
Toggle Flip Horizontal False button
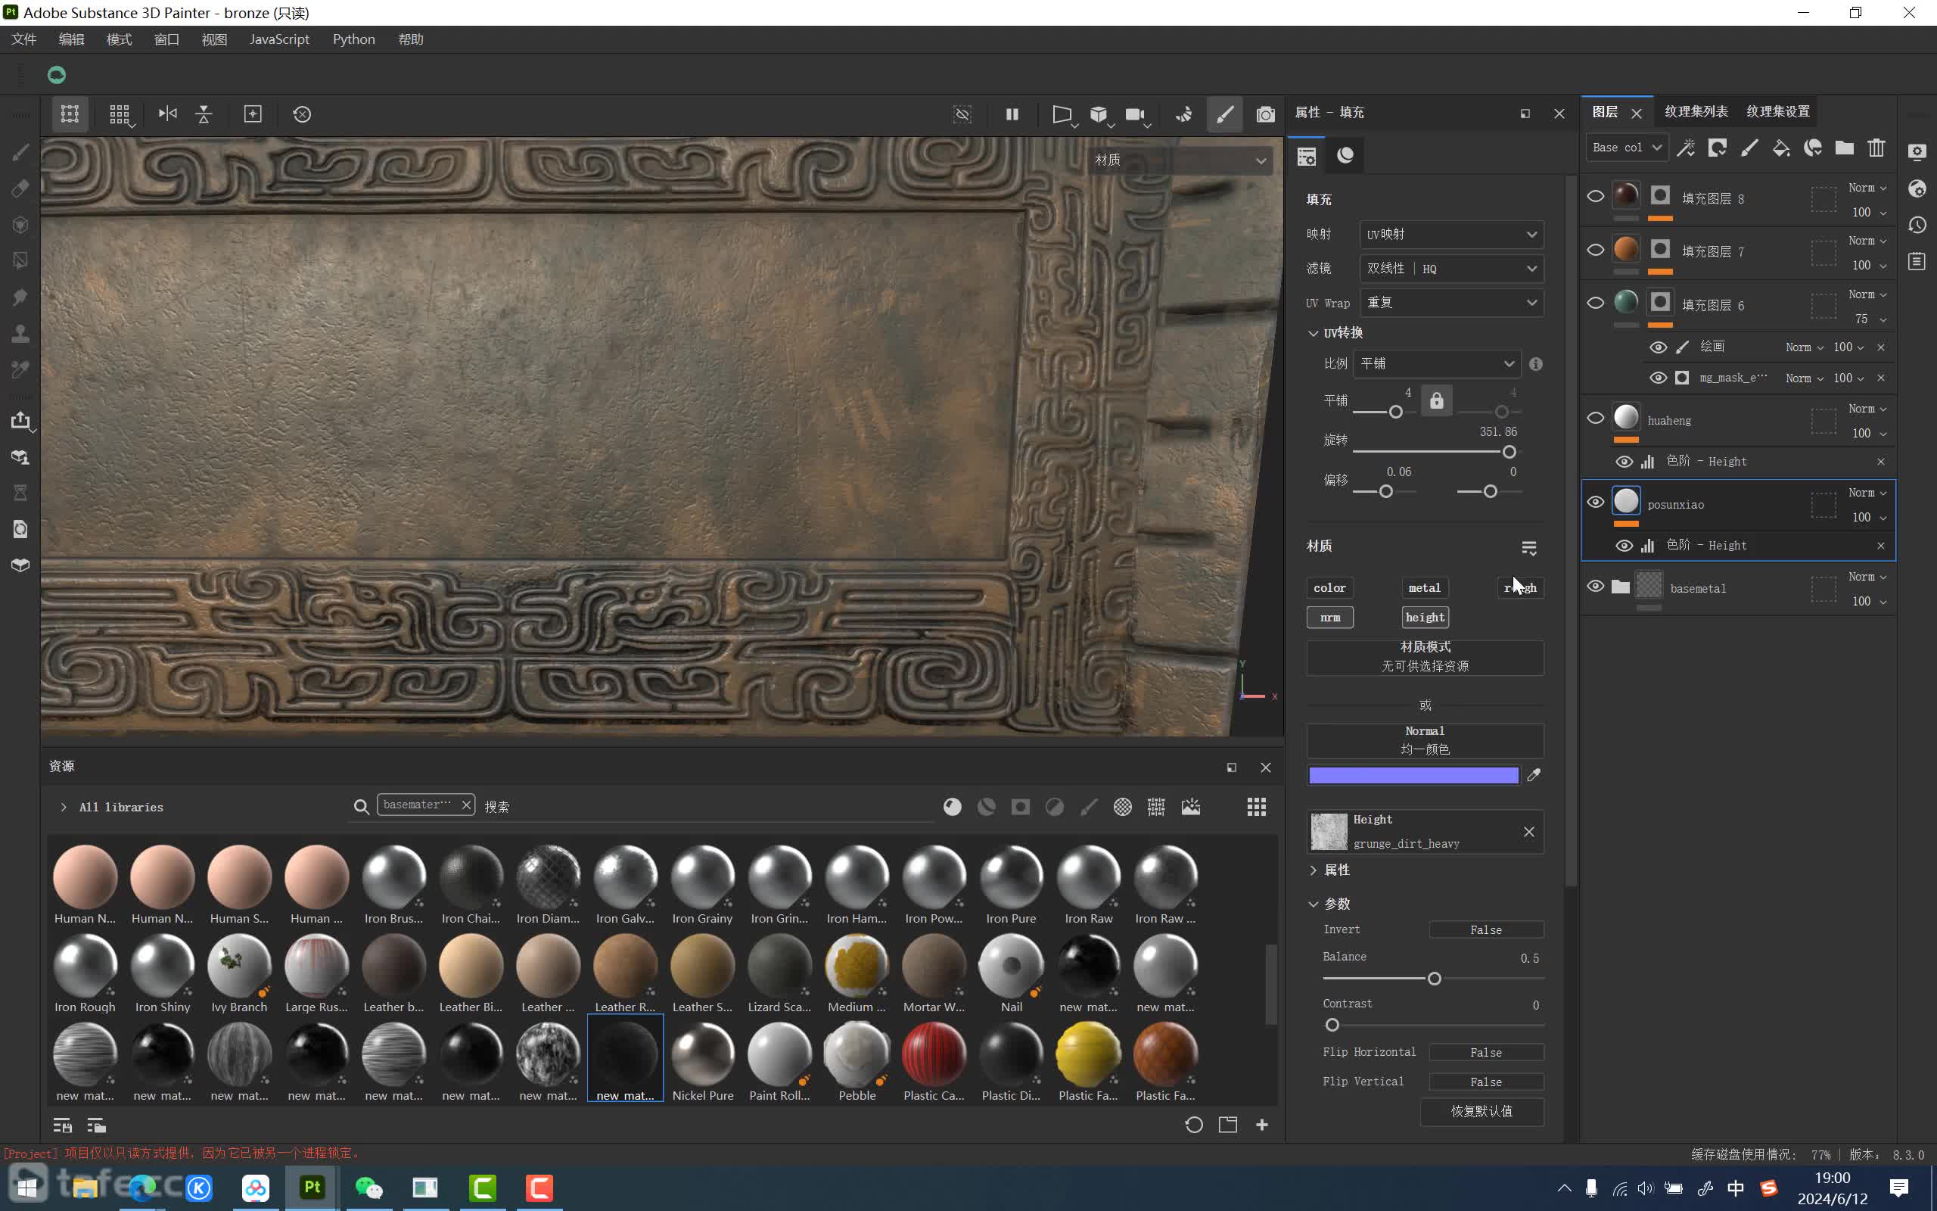(x=1485, y=1052)
